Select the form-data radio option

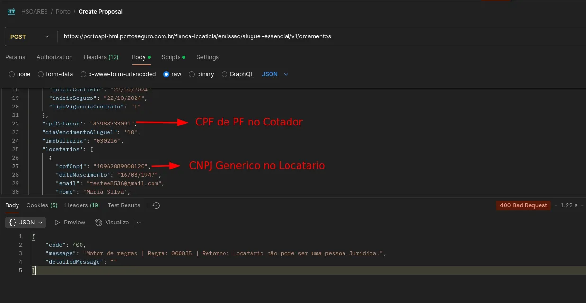[x=41, y=74]
